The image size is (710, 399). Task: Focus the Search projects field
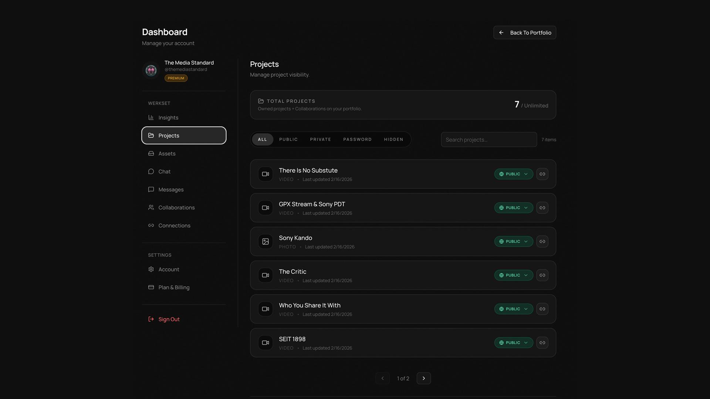coord(488,140)
